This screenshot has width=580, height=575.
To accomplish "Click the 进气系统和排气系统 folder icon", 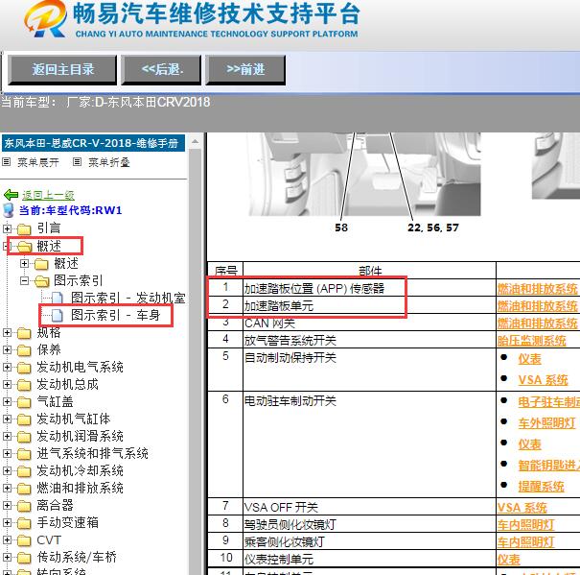I will click(24, 454).
